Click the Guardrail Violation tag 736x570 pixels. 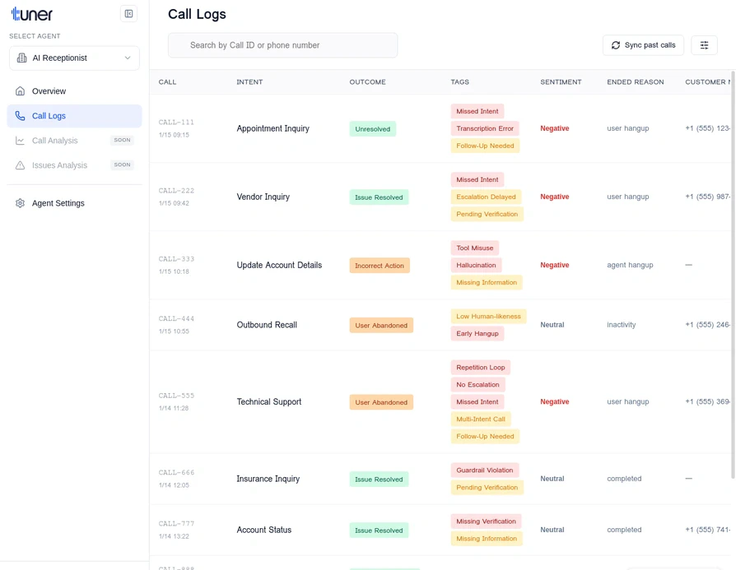484,470
